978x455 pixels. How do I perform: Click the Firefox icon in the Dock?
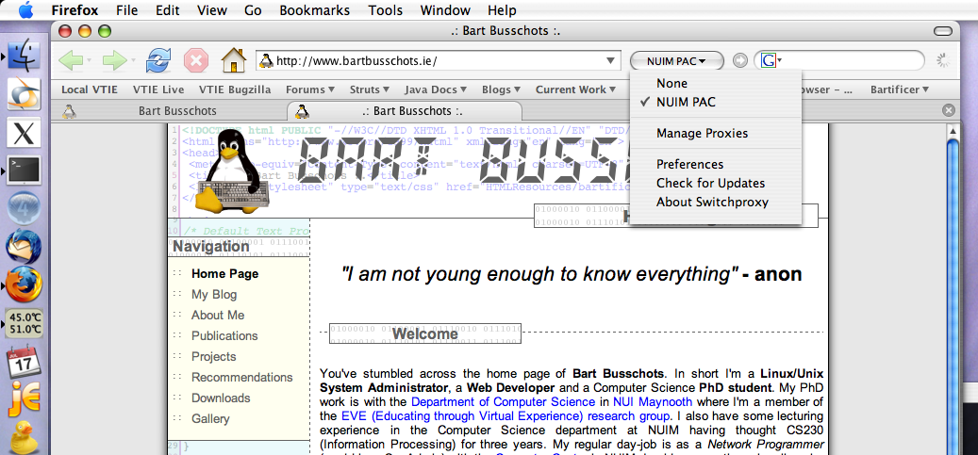[24, 284]
